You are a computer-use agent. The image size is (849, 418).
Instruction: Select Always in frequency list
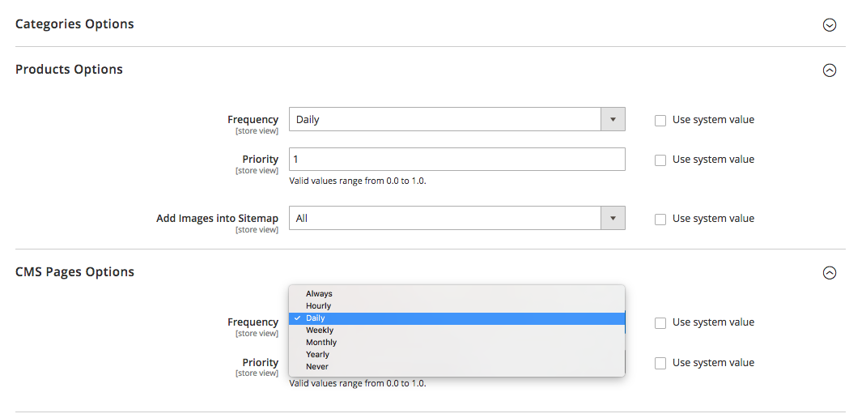point(319,294)
